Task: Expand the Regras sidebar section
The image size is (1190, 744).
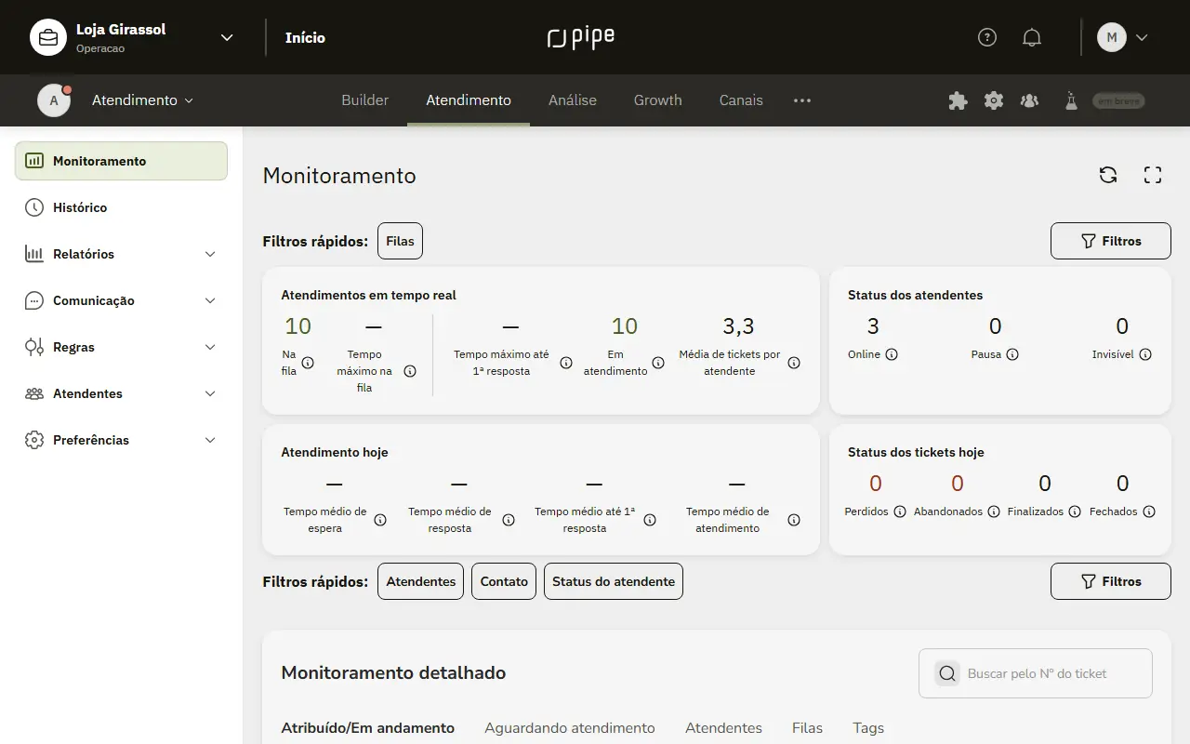Action: pos(210,347)
